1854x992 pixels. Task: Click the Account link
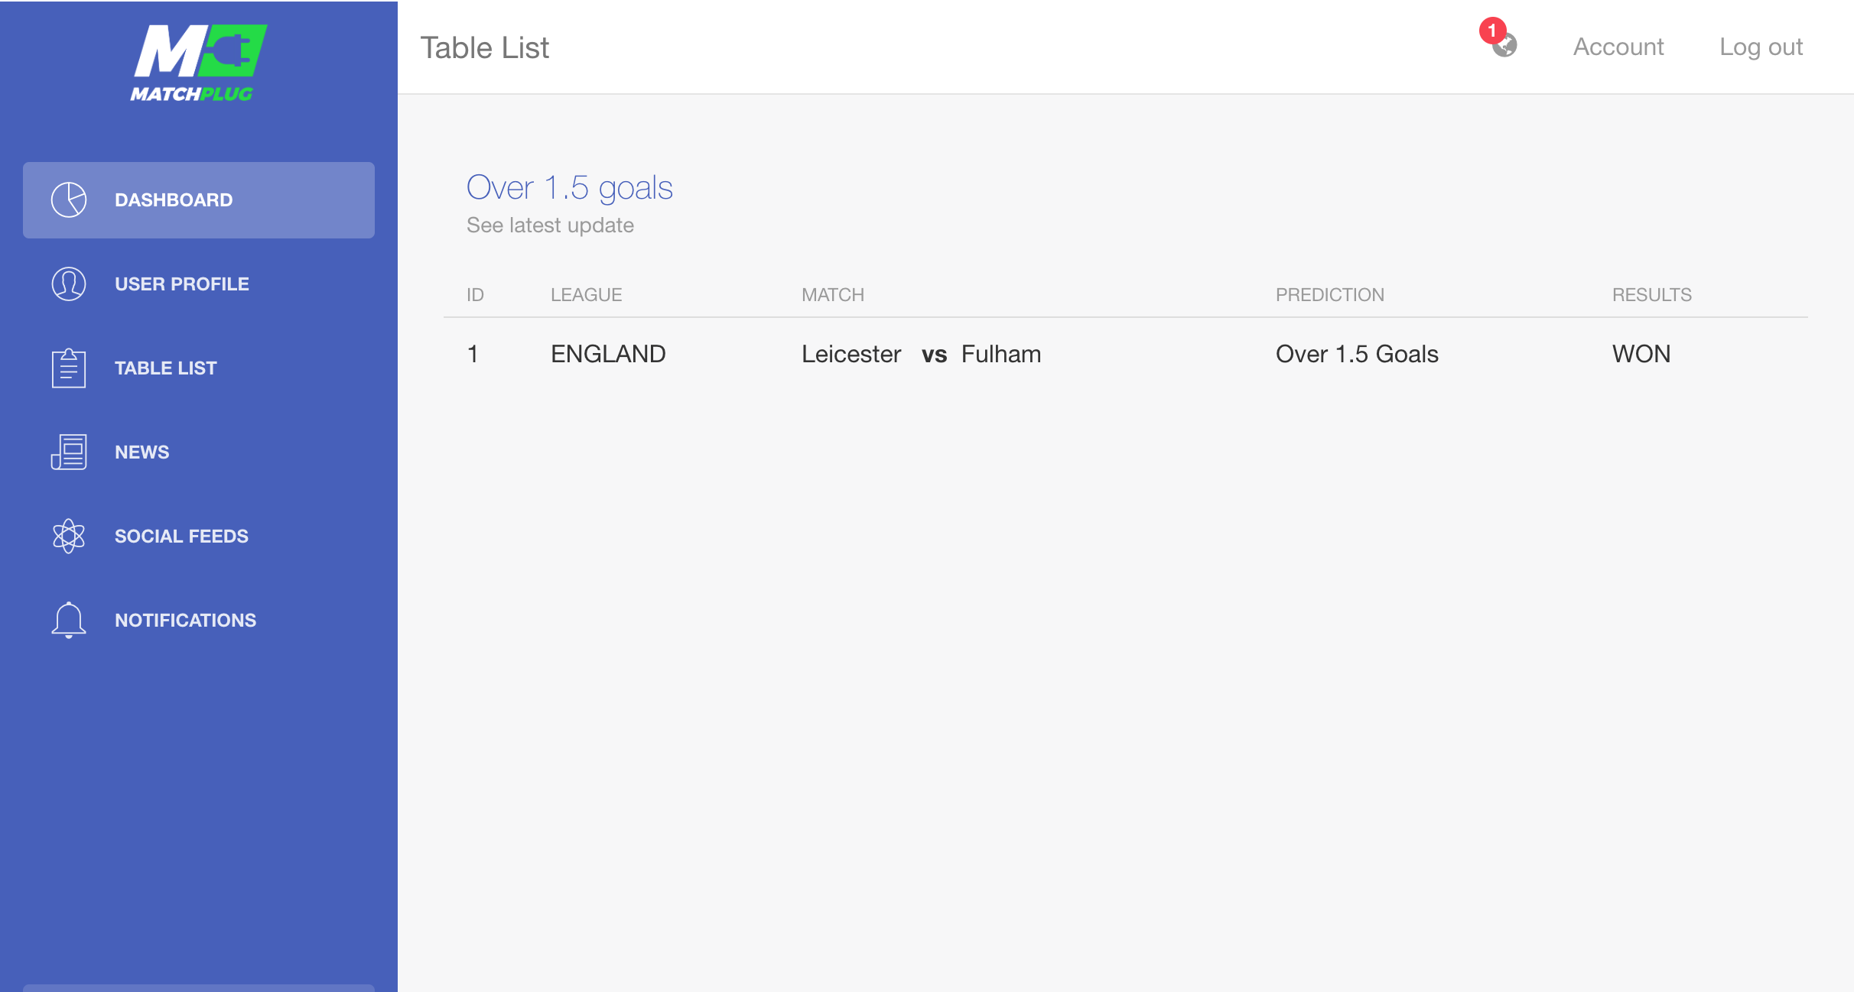(x=1618, y=47)
